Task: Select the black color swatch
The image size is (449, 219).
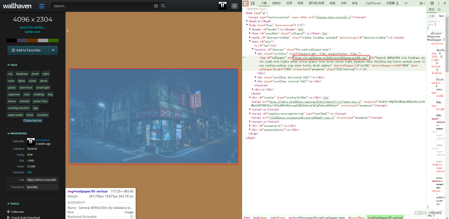Action: (x=11, y=40)
